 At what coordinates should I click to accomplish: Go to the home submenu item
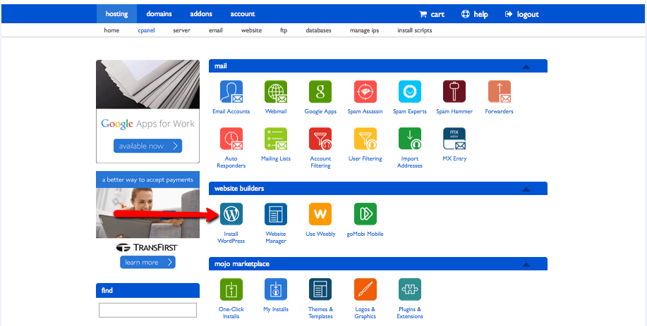tap(111, 30)
